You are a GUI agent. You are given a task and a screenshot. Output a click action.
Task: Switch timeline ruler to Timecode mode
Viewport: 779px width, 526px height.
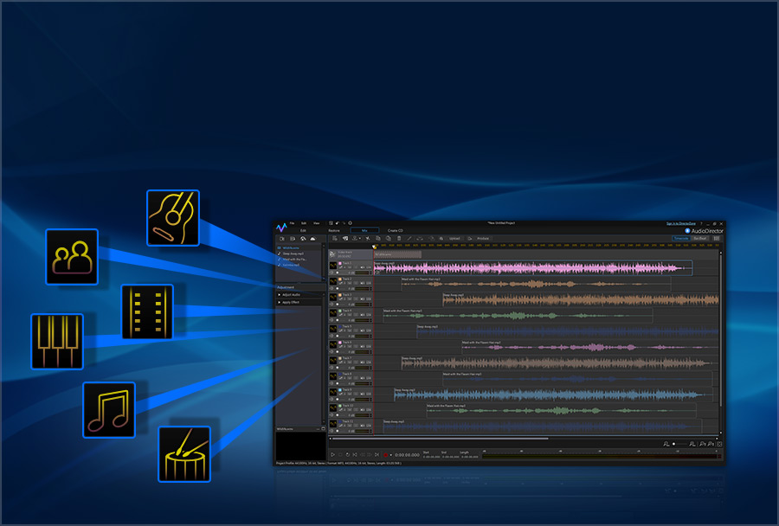pyautogui.click(x=680, y=239)
